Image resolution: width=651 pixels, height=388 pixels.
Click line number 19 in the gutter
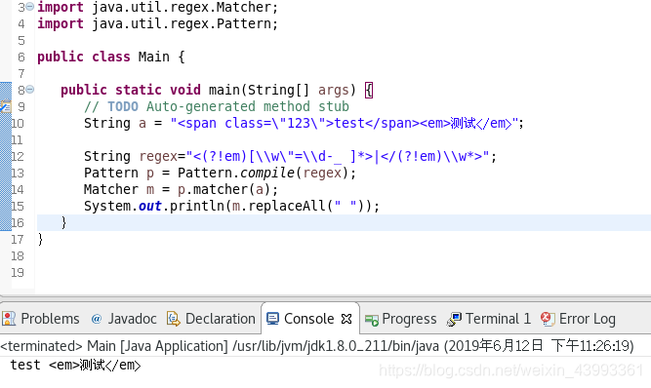tap(18, 272)
